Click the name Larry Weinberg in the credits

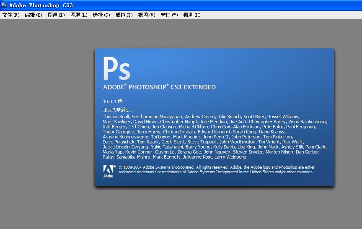coord(230,157)
